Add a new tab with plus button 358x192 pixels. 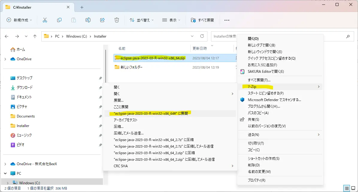coord(82,7)
